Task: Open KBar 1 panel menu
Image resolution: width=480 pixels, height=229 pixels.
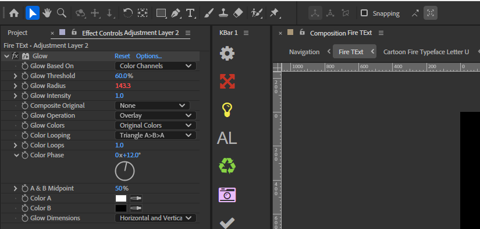Action: [246, 33]
